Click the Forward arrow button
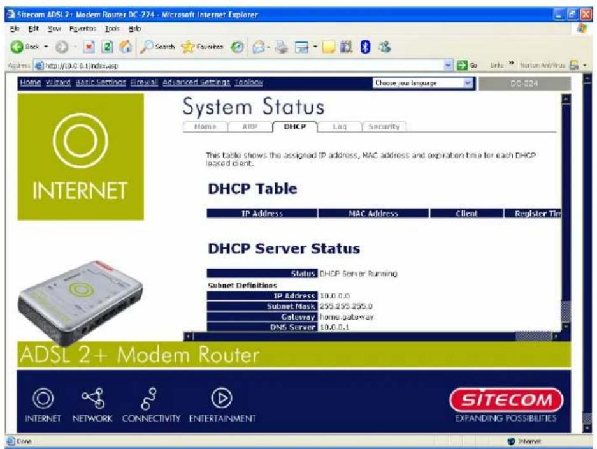 click(62, 47)
